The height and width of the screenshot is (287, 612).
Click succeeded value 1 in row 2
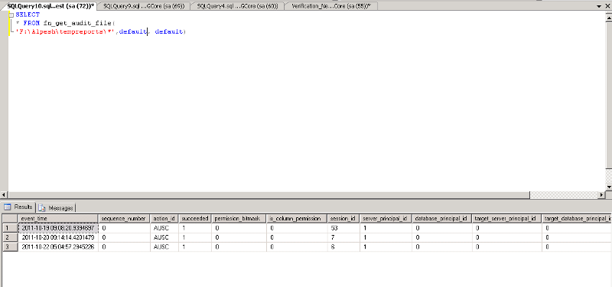[195, 237]
